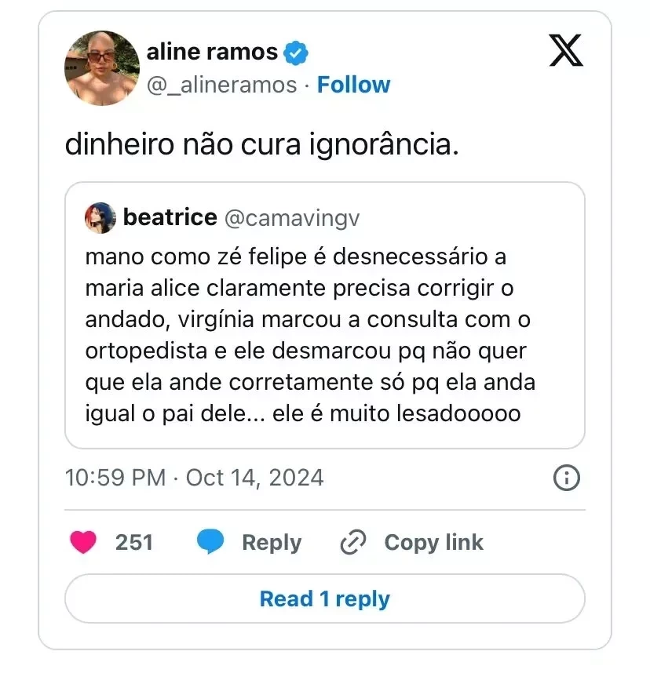Like the post with the heart icon
Viewport: 650px width, 673px height.
click(83, 542)
